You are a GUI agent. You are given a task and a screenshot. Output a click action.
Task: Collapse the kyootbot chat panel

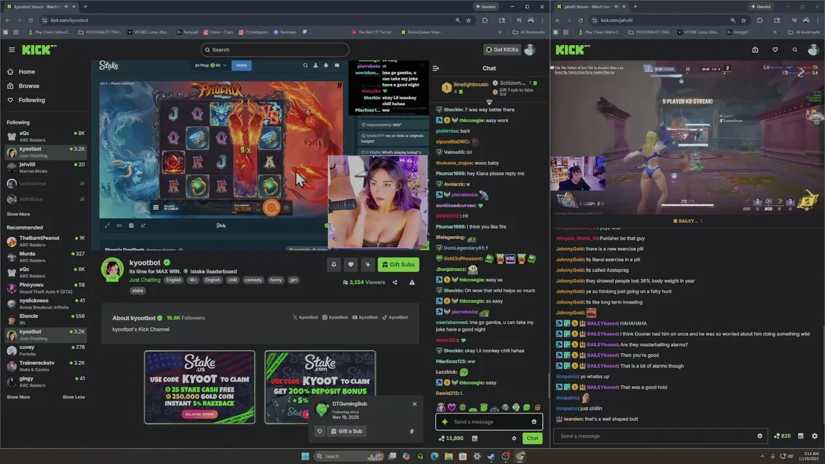tap(436, 68)
